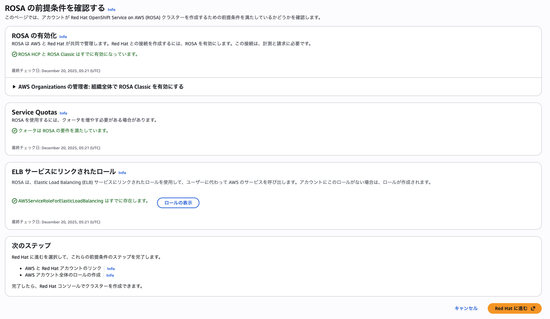Open Info link next to Service Quotas
Viewport: 550px width, 319px height.
click(63, 113)
